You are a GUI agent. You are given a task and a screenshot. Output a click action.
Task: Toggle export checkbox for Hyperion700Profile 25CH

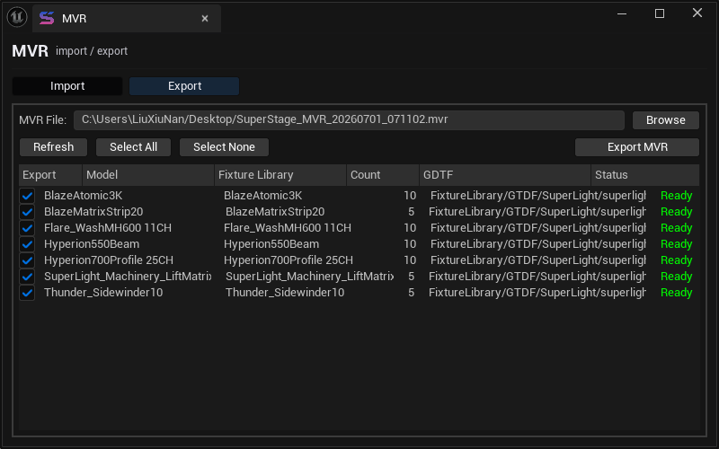click(x=27, y=260)
